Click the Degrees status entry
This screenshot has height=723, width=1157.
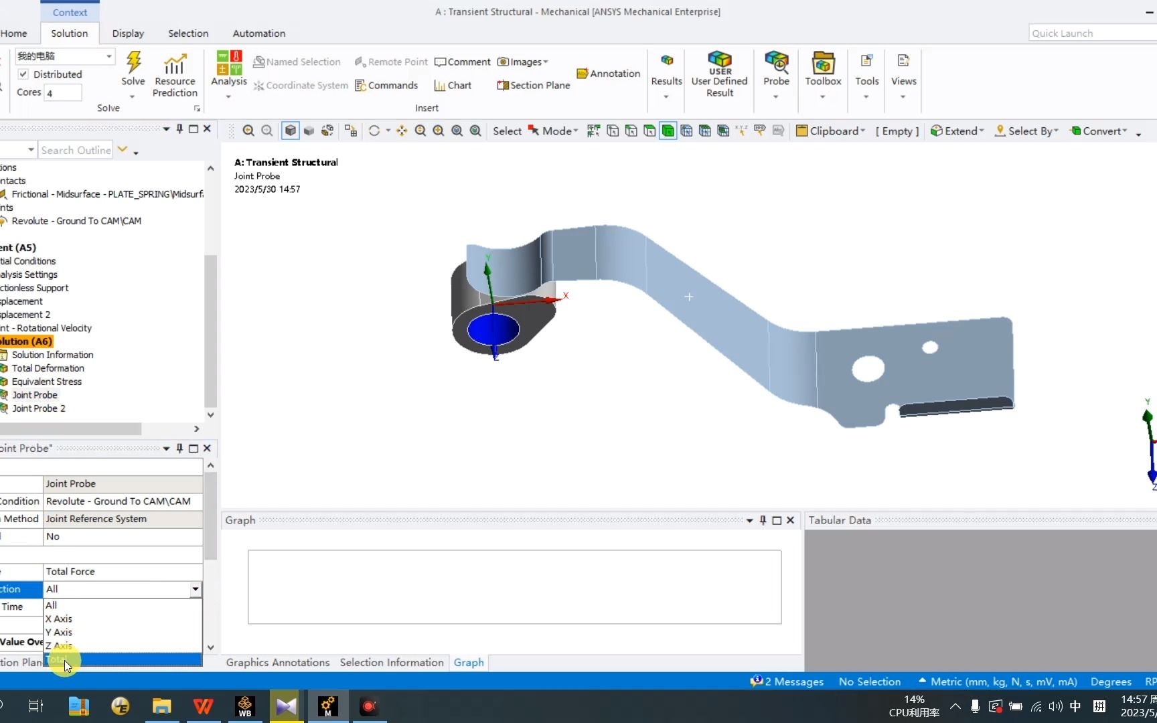pos(1111,681)
